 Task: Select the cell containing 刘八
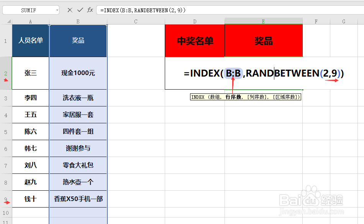31,165
